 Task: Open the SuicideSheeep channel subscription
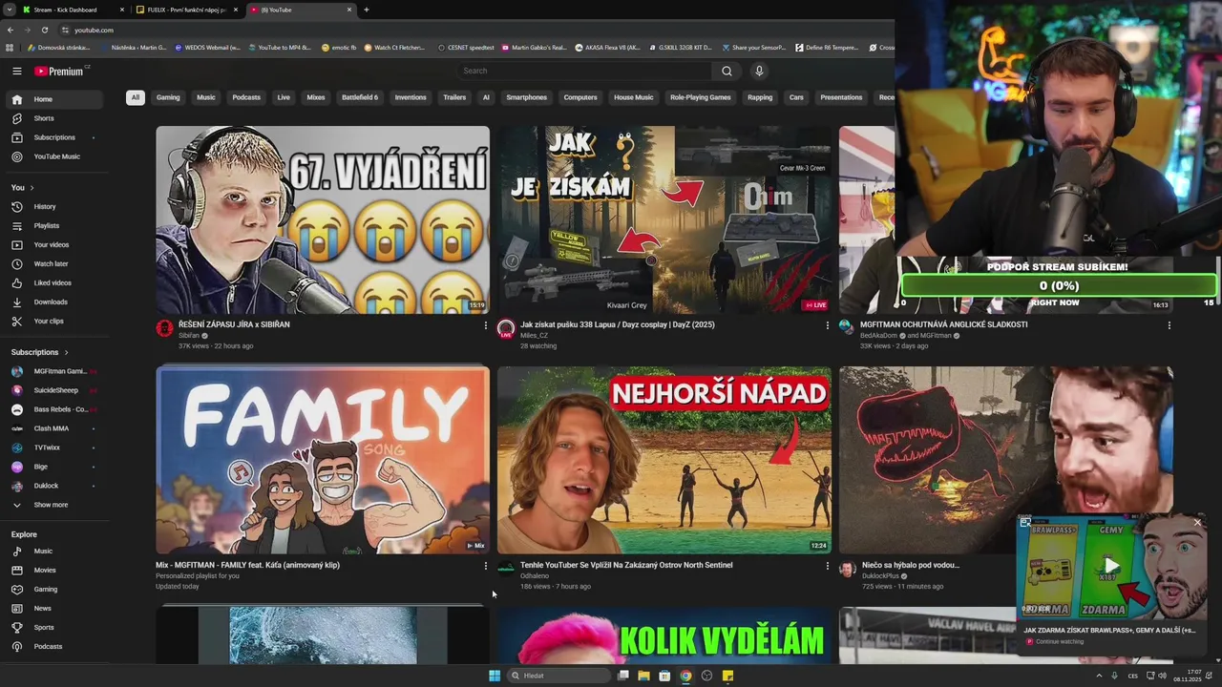(x=53, y=390)
